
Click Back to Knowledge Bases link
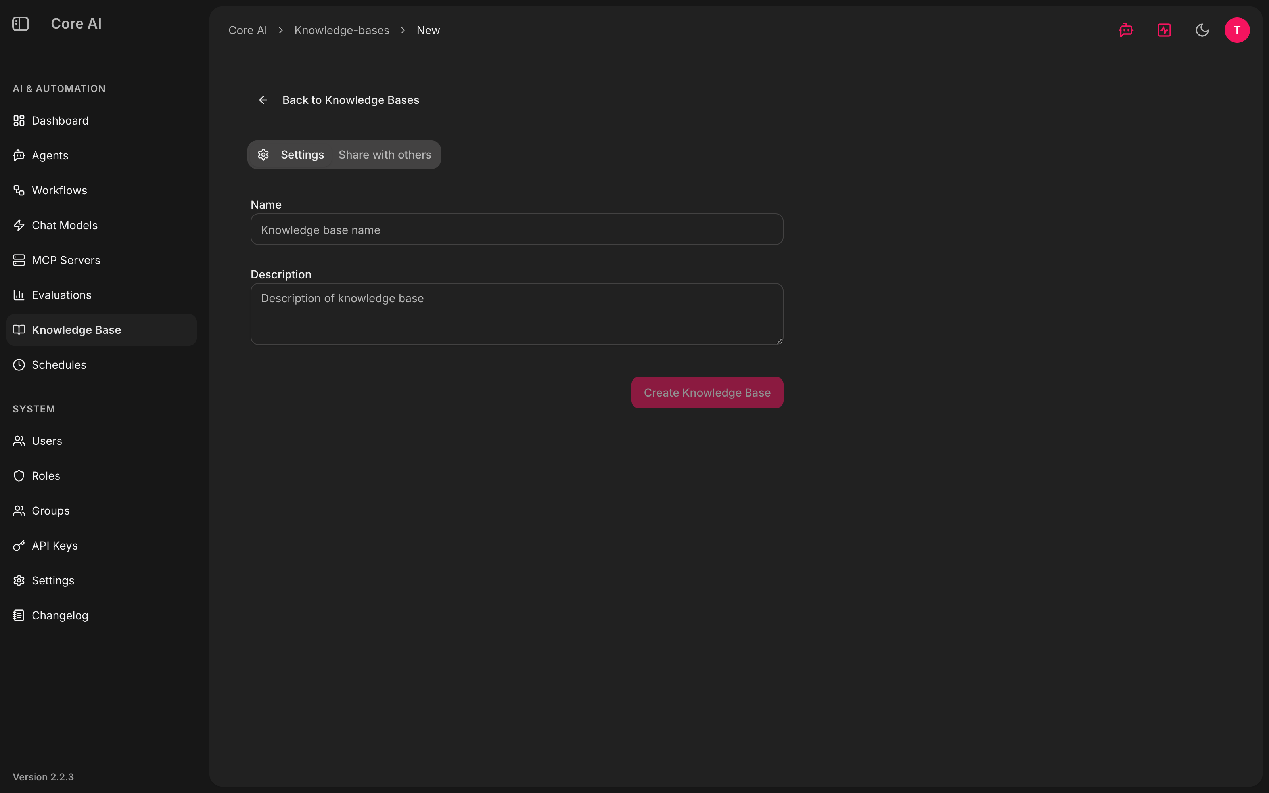click(x=339, y=100)
